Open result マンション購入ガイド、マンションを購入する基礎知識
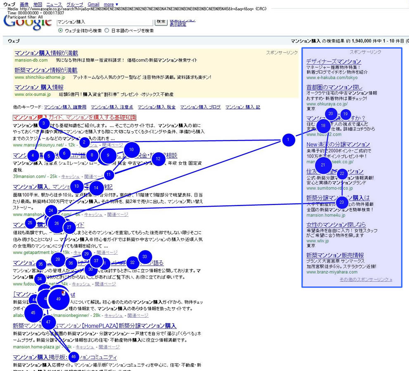Screen dimensions: 409x371 click(x=75, y=118)
